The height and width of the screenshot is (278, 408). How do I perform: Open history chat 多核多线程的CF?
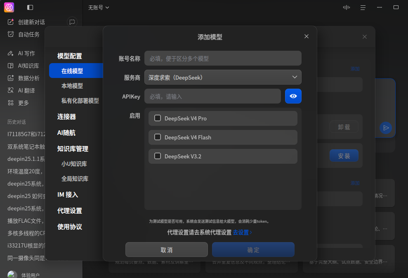click(26, 233)
